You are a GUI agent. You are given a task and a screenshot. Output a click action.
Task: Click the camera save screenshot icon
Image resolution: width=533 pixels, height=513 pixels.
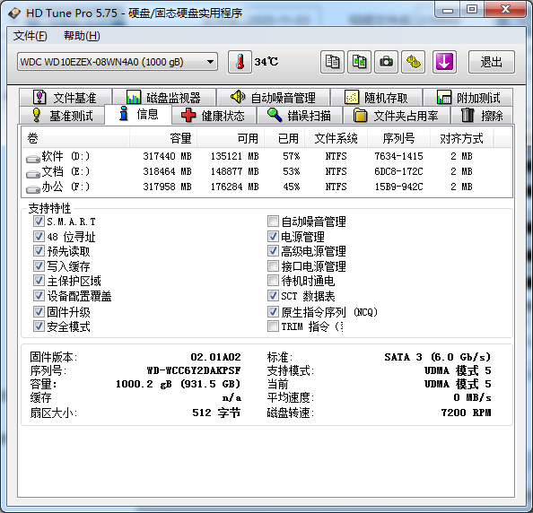tap(386, 62)
